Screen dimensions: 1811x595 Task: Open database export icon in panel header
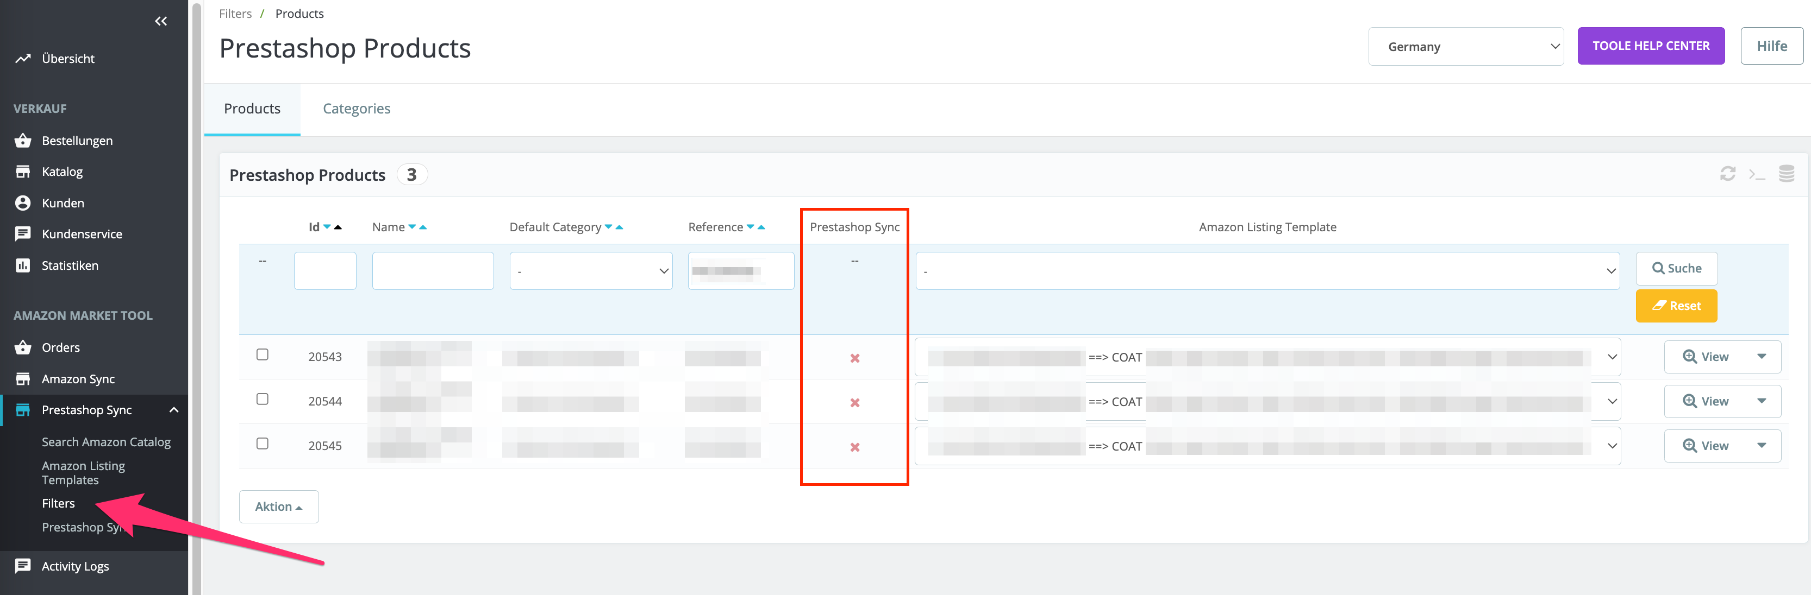[1787, 174]
